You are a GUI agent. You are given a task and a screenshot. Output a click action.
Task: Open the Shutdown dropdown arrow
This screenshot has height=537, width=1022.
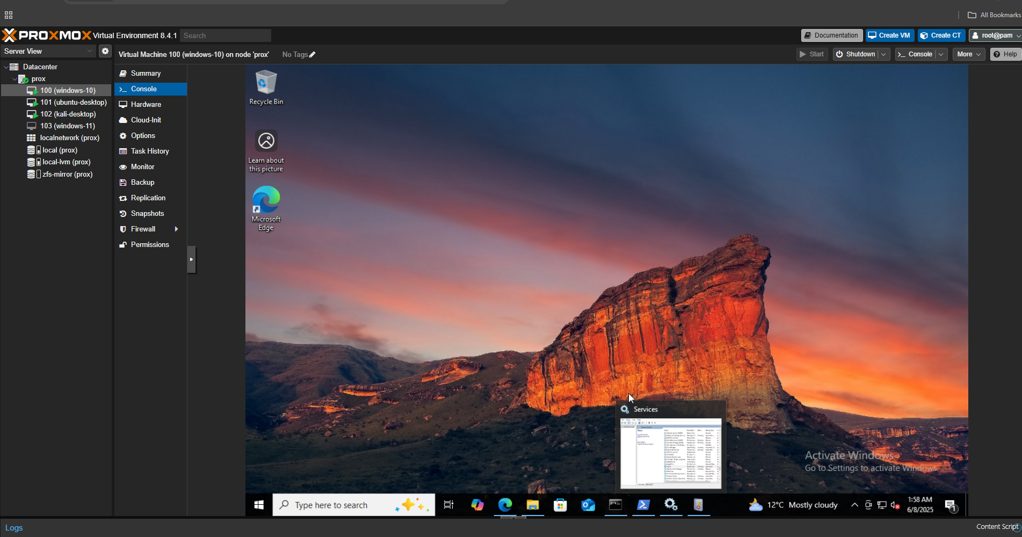[883, 54]
